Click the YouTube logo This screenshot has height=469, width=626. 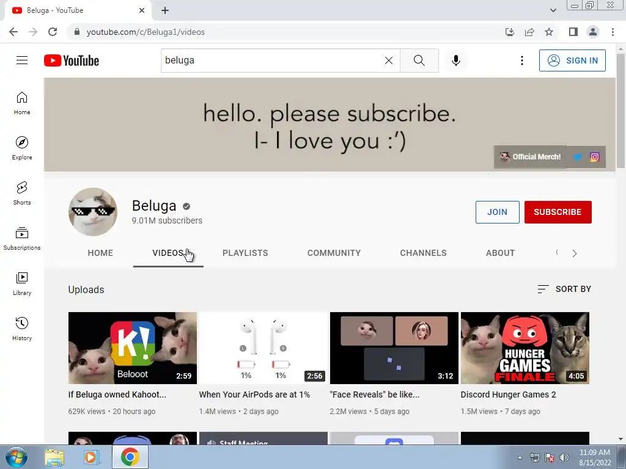(72, 60)
